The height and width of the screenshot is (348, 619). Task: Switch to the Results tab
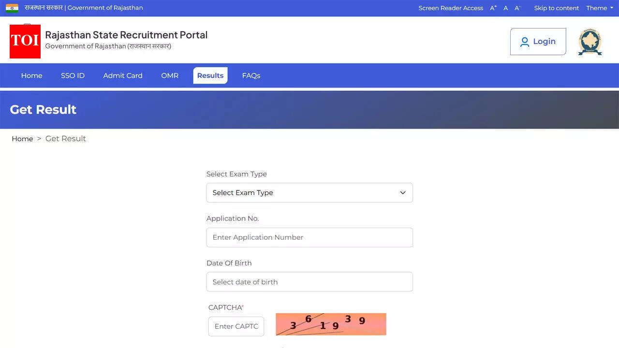coord(210,75)
